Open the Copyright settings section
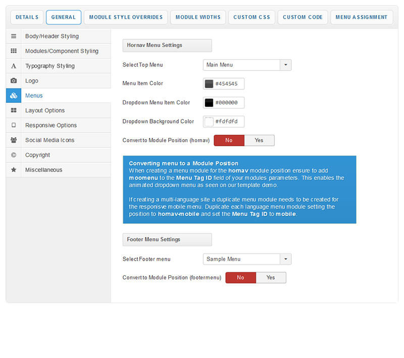404x358 pixels. [38, 155]
